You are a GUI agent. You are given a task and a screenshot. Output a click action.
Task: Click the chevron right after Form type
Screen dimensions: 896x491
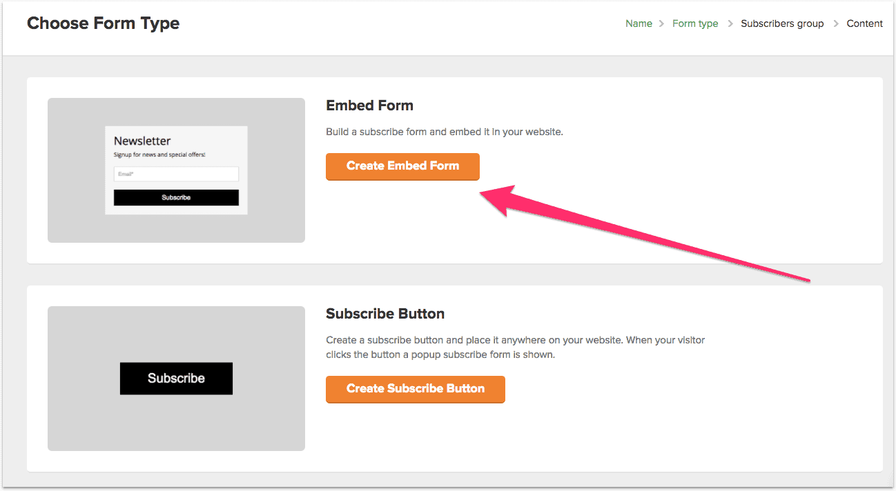pyautogui.click(x=730, y=23)
